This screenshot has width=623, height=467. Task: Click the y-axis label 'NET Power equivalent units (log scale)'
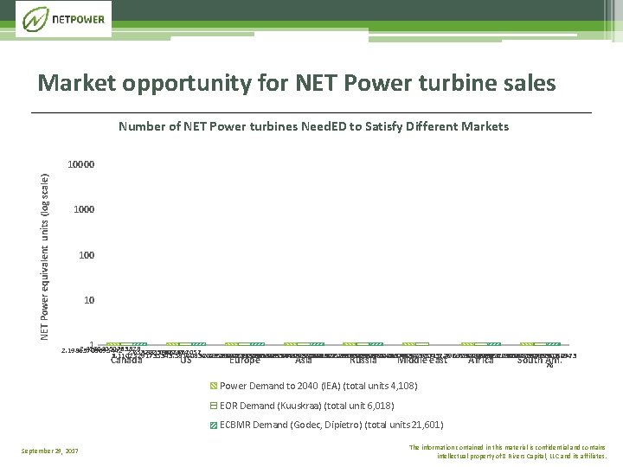[x=44, y=257]
